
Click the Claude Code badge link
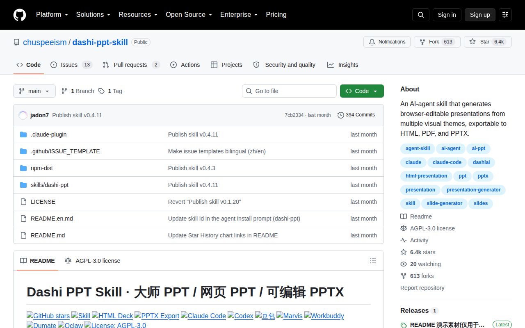coord(203,316)
